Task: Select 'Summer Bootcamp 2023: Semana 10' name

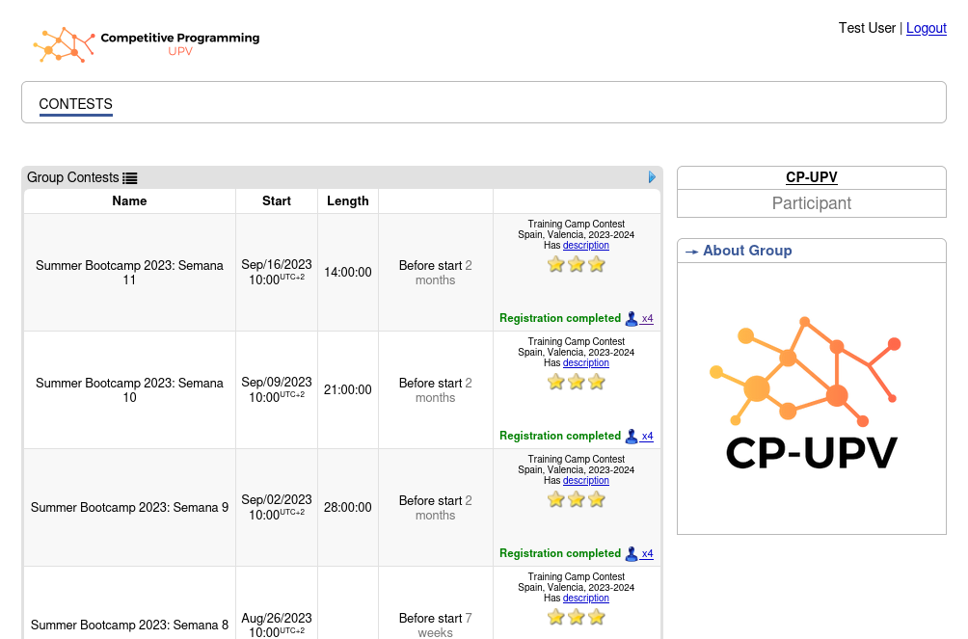Action: (129, 390)
